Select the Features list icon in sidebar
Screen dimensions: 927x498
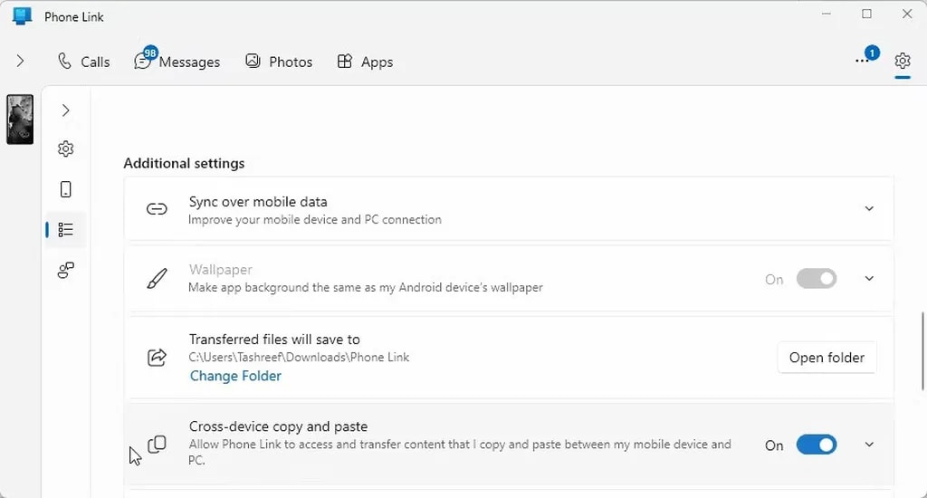[x=65, y=230]
